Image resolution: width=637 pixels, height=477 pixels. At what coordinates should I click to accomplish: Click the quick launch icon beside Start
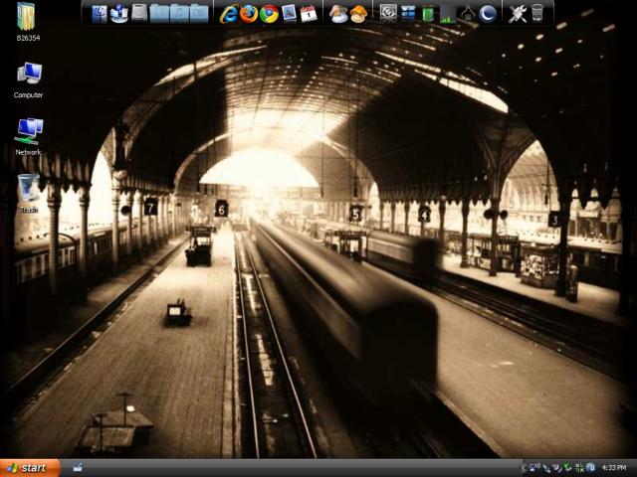pyautogui.click(x=78, y=468)
